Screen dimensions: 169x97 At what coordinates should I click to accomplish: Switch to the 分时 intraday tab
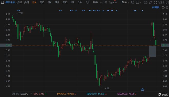pos(19,2)
